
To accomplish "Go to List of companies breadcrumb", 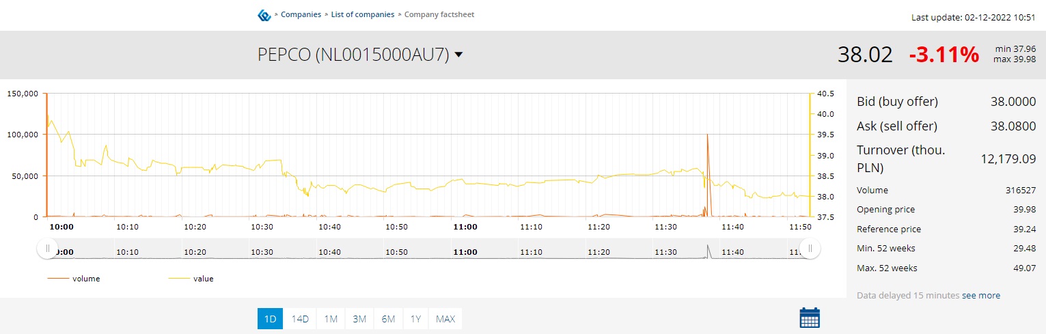I will point(362,14).
